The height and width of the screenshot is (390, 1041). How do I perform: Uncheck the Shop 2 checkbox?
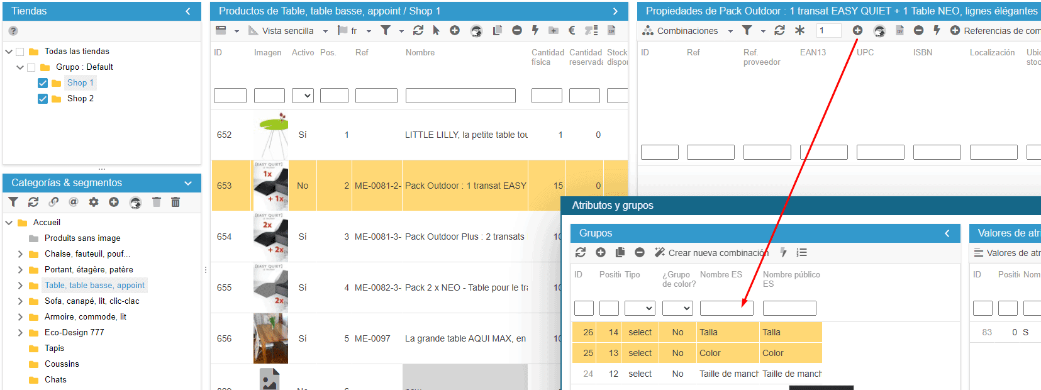pyautogui.click(x=43, y=99)
